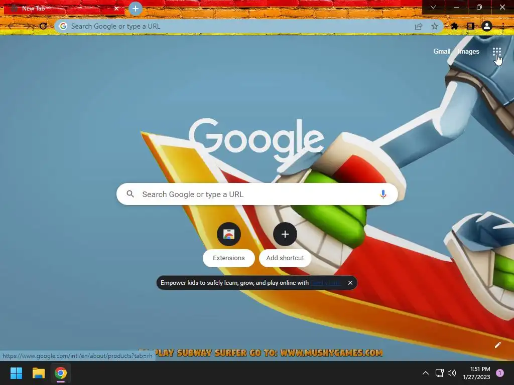Open a new tab with plus button
The height and width of the screenshot is (385, 514).
point(136,9)
